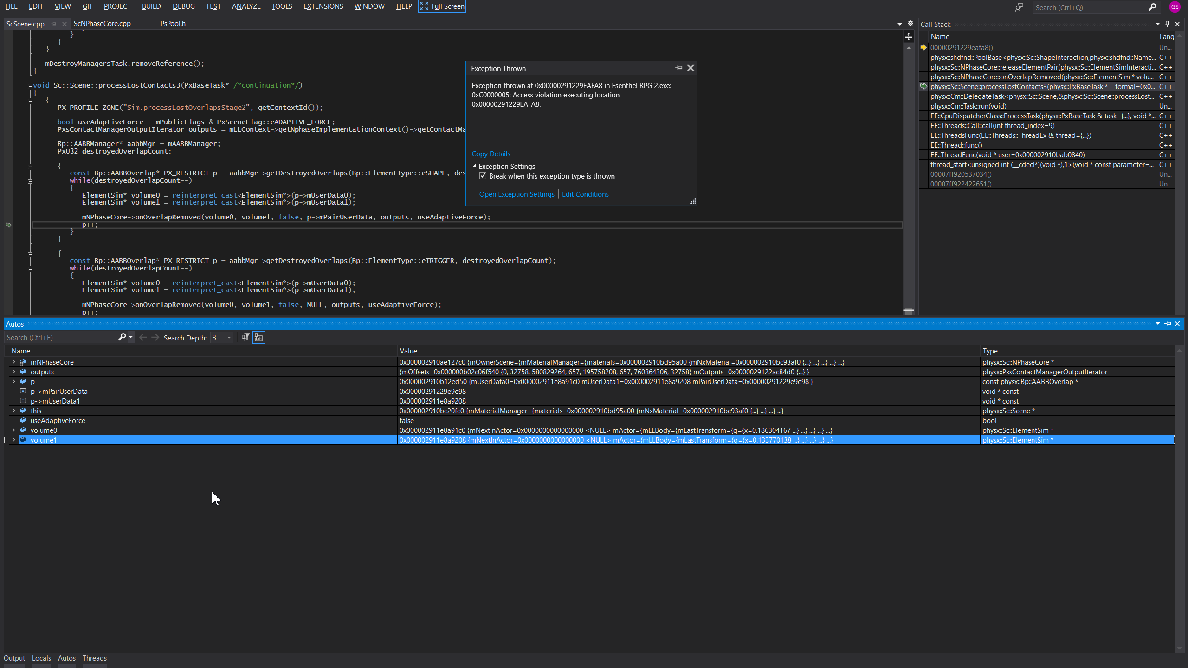1188x668 pixels.
Task: Toggle the highlighted display-format button in Autos toolbar
Action: coord(258,337)
